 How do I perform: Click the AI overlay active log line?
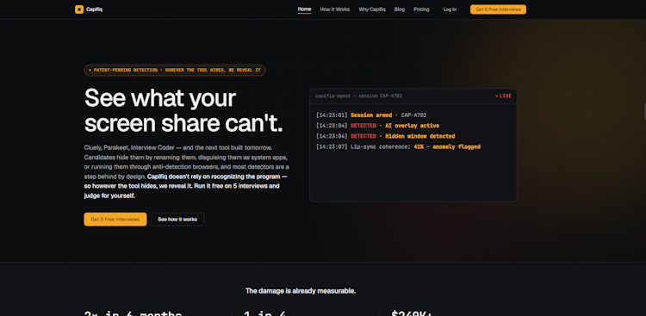tap(378, 126)
